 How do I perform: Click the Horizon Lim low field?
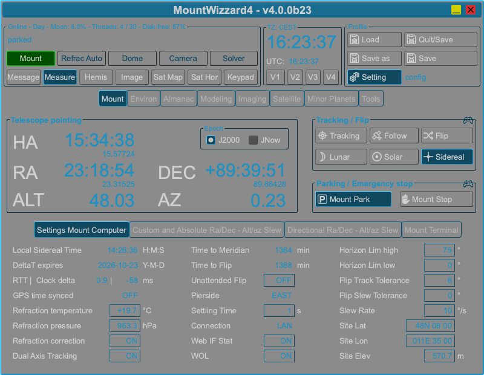click(x=440, y=265)
